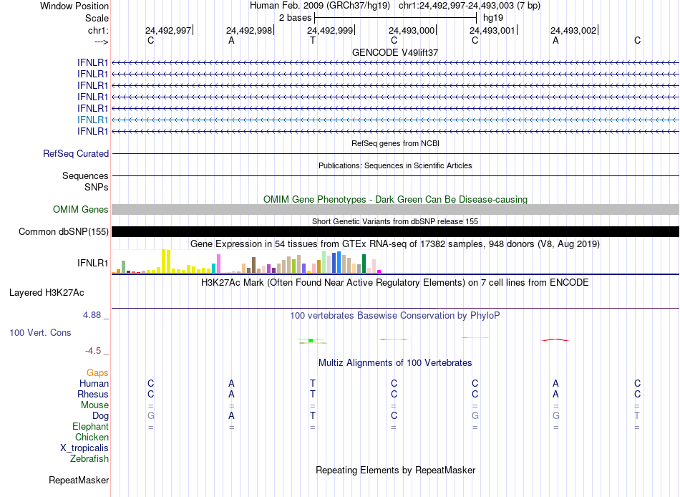Click the 100 Vert. Cons label
680x497 pixels.
coord(40,332)
